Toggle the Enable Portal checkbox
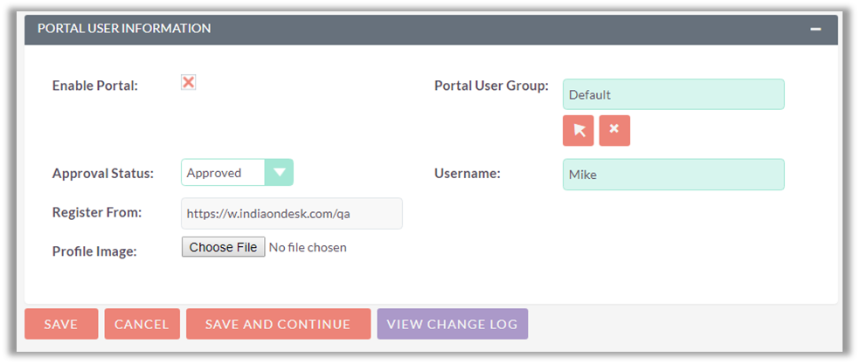This screenshot has width=860, height=364. pyautogui.click(x=188, y=82)
